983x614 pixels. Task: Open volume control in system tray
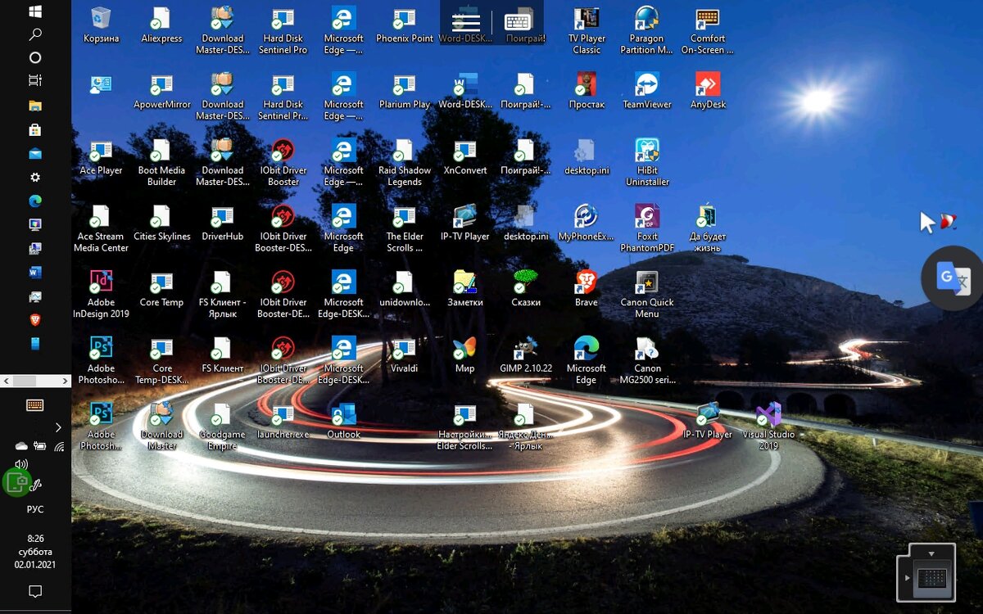coord(21,464)
